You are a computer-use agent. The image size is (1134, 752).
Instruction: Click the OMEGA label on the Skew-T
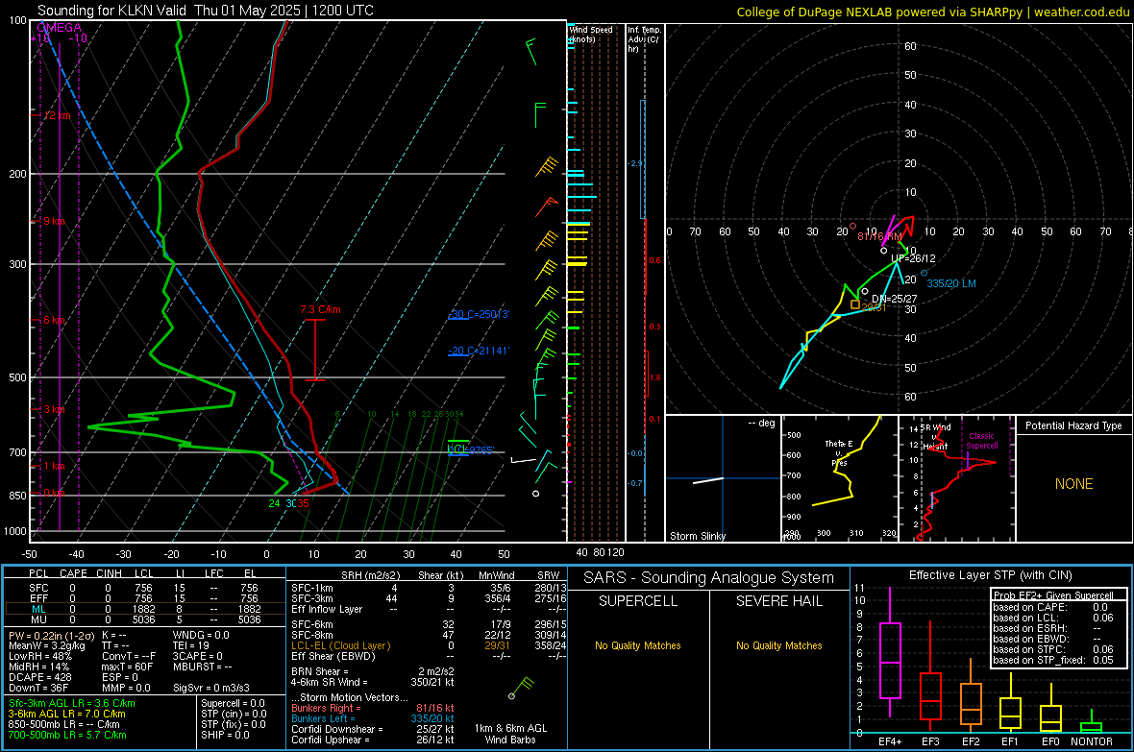(x=59, y=28)
